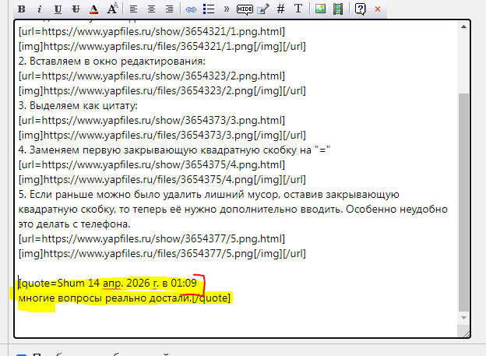486x356 pixels.
Task: Open the editor help button
Action: point(360,9)
